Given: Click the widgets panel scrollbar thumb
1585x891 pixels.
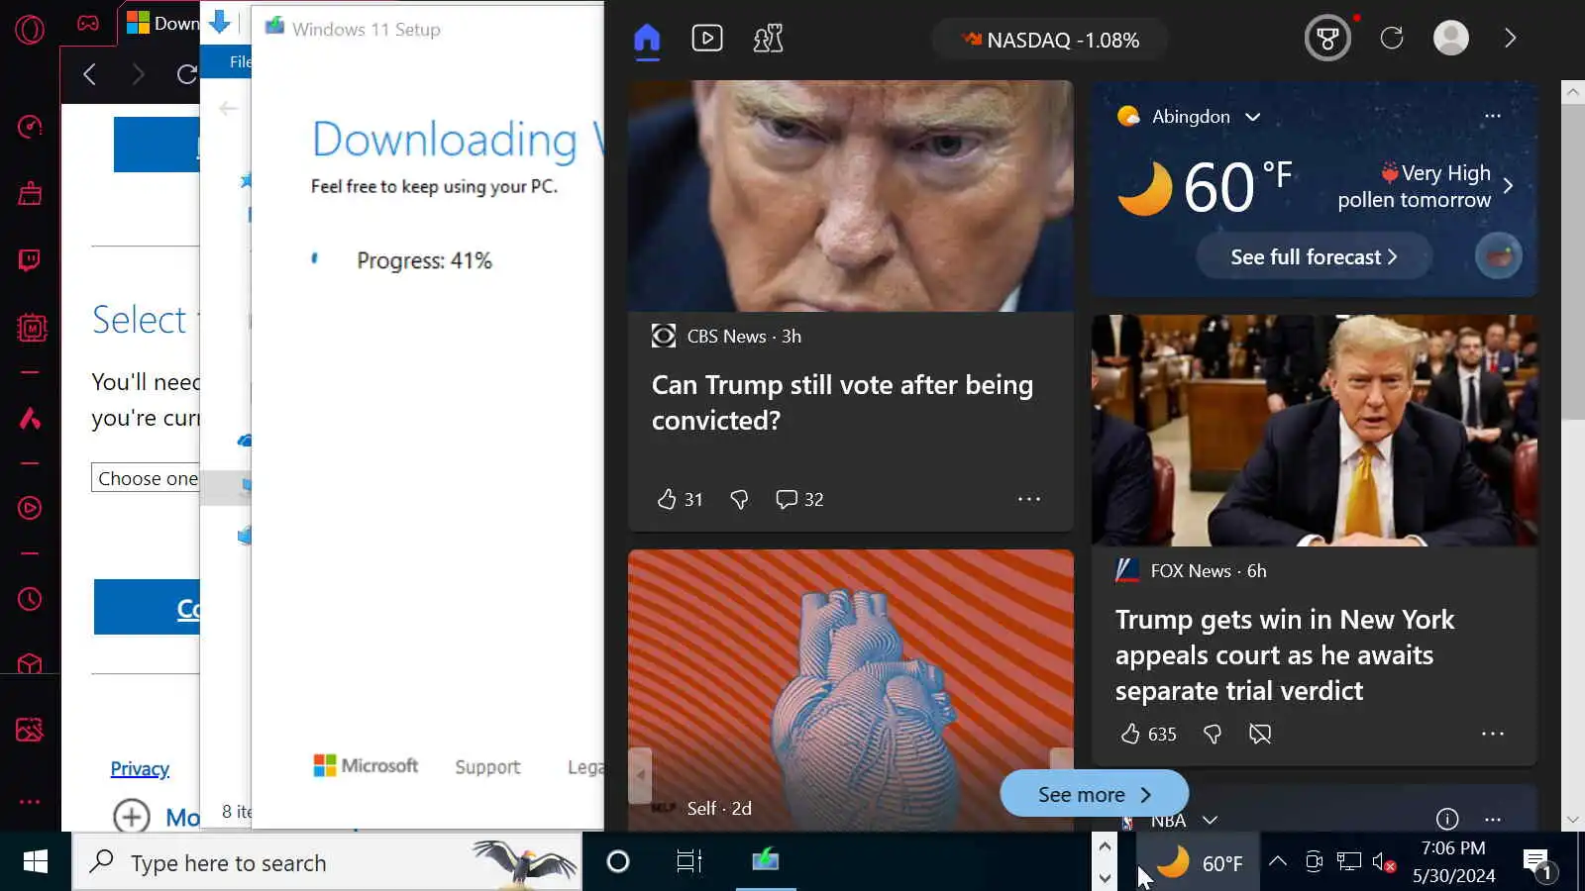Looking at the screenshot, I should pyautogui.click(x=1573, y=261).
